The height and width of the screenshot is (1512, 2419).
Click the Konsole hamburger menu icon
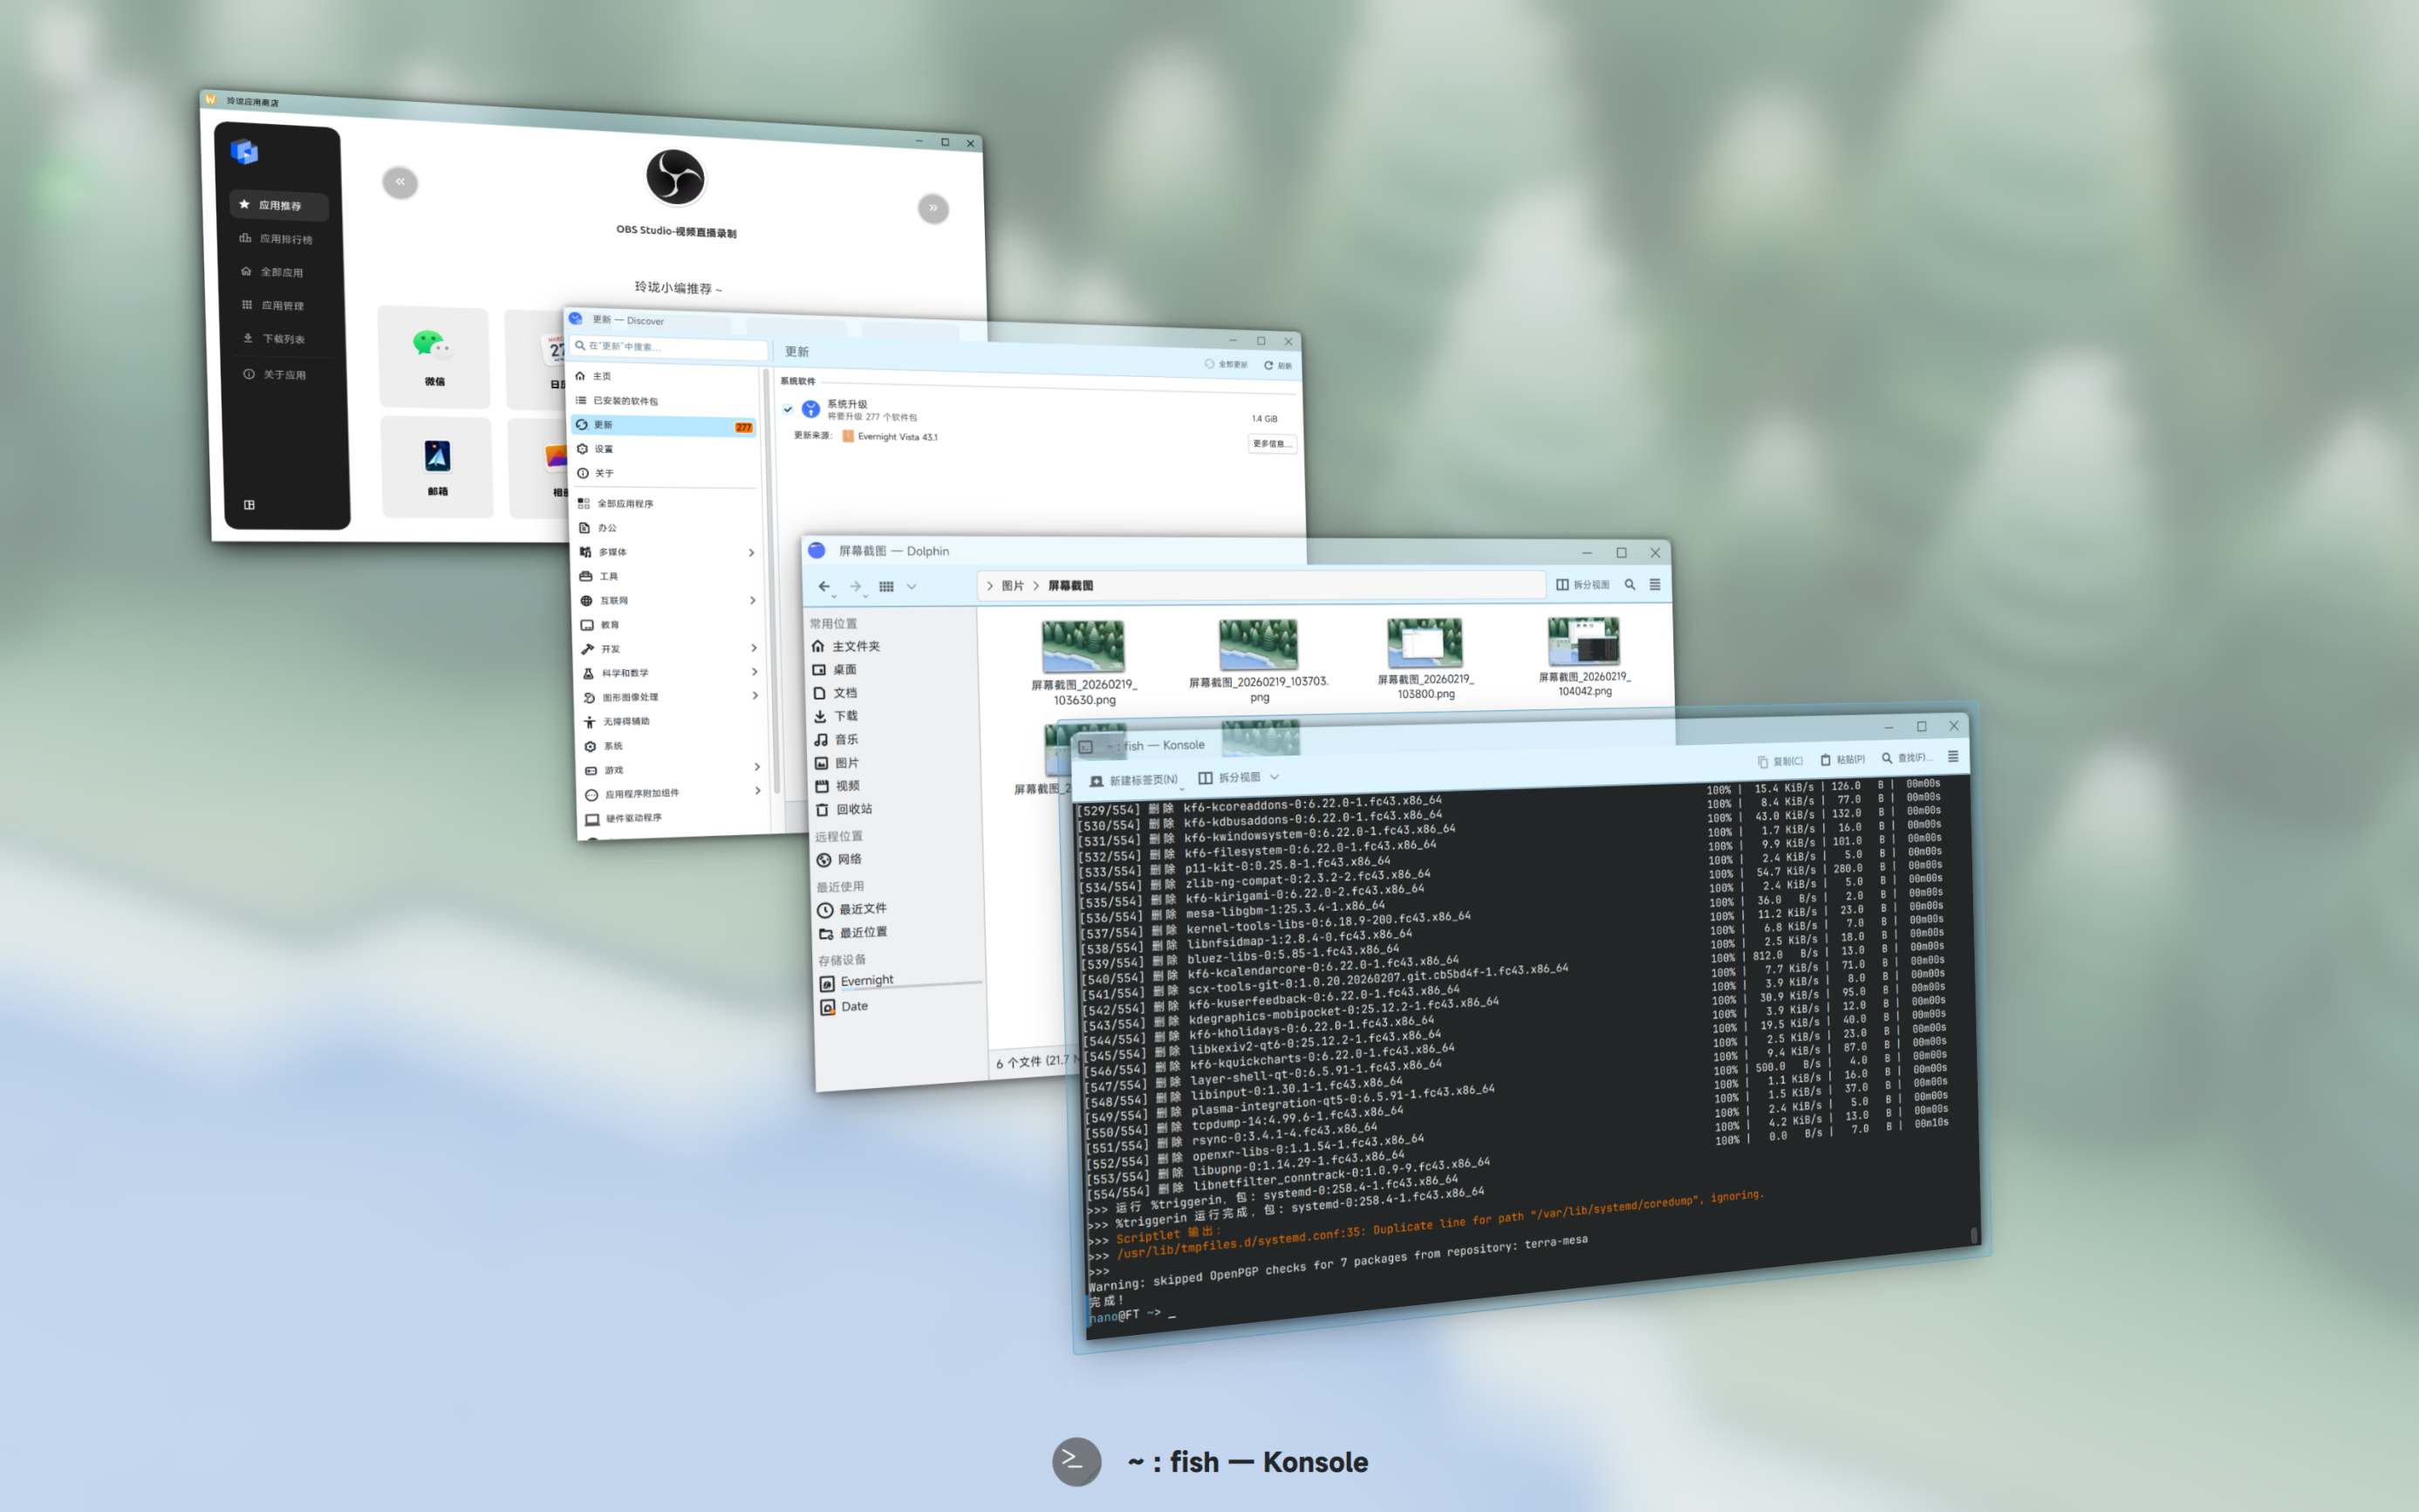(x=1952, y=757)
